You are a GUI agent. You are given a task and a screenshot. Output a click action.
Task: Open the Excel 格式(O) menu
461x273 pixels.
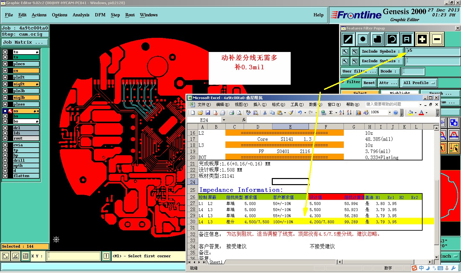pyautogui.click(x=278, y=105)
